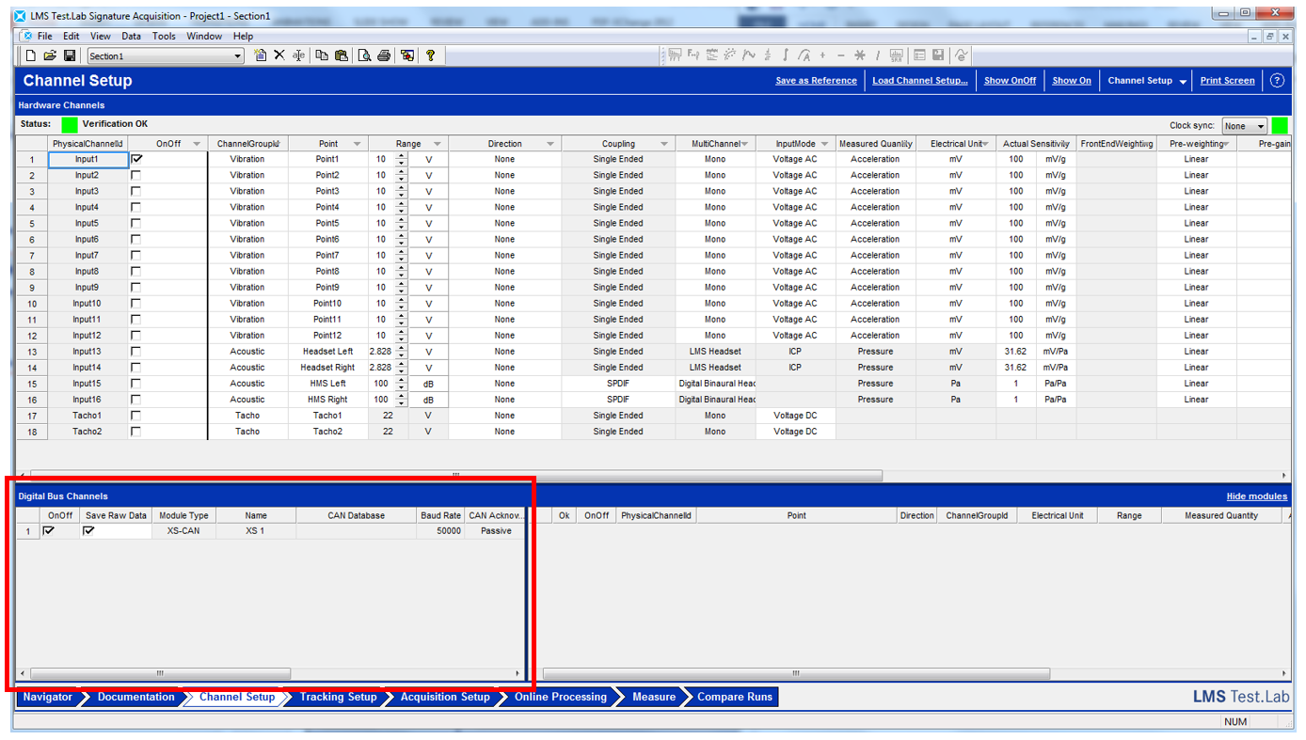The height and width of the screenshot is (740, 1306).
Task: Click the green Clock sync status indicator
Action: point(1280,125)
